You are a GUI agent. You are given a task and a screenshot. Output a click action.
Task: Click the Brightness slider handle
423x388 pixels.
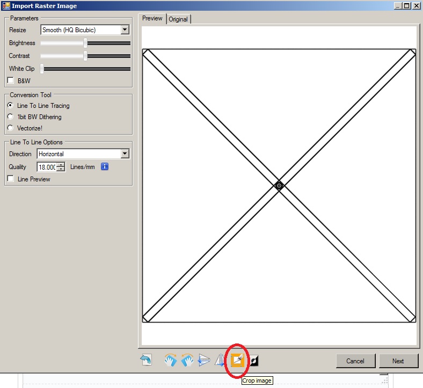pos(85,43)
